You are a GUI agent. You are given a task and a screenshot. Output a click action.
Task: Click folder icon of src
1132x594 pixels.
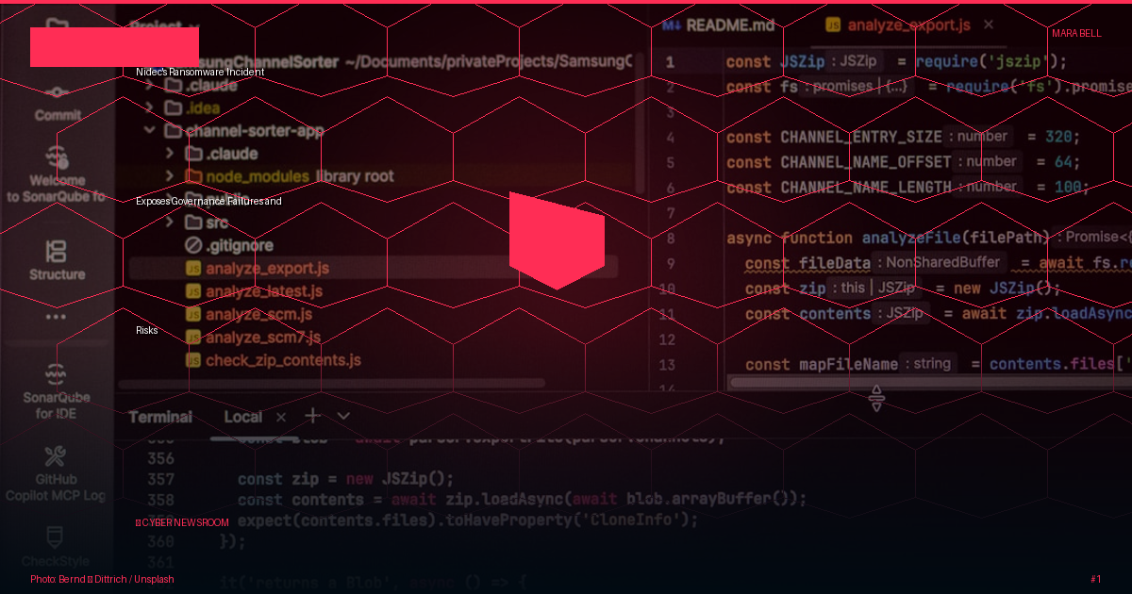pyautogui.click(x=193, y=223)
